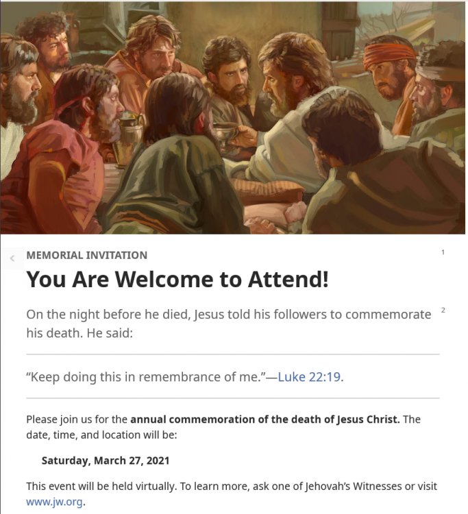
Task: Click the date Saturday, March 27, 2021
Action: 106,461
